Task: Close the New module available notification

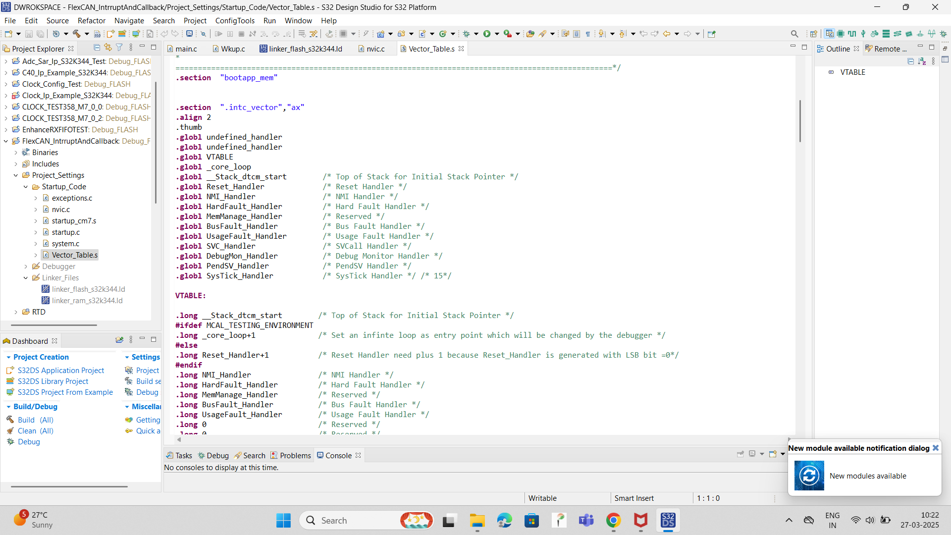Action: tap(936, 448)
